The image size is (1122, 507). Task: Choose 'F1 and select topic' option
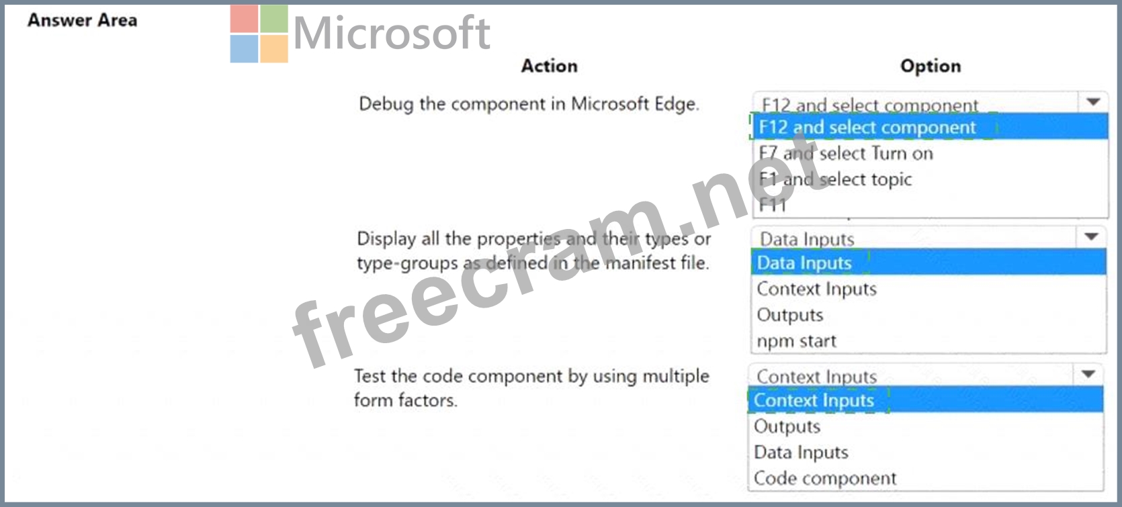tap(835, 179)
